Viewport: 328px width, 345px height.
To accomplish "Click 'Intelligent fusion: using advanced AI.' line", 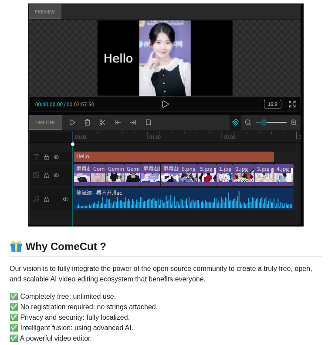I will click(x=77, y=328).
